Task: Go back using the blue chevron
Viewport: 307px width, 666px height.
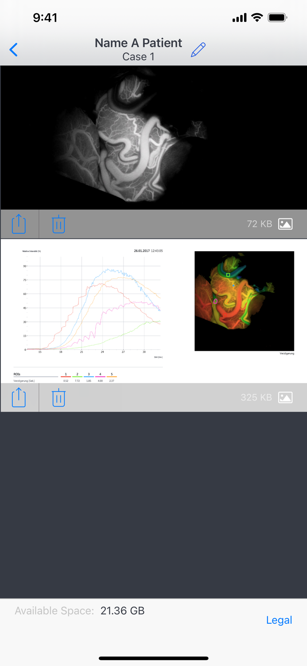Action: point(14,50)
